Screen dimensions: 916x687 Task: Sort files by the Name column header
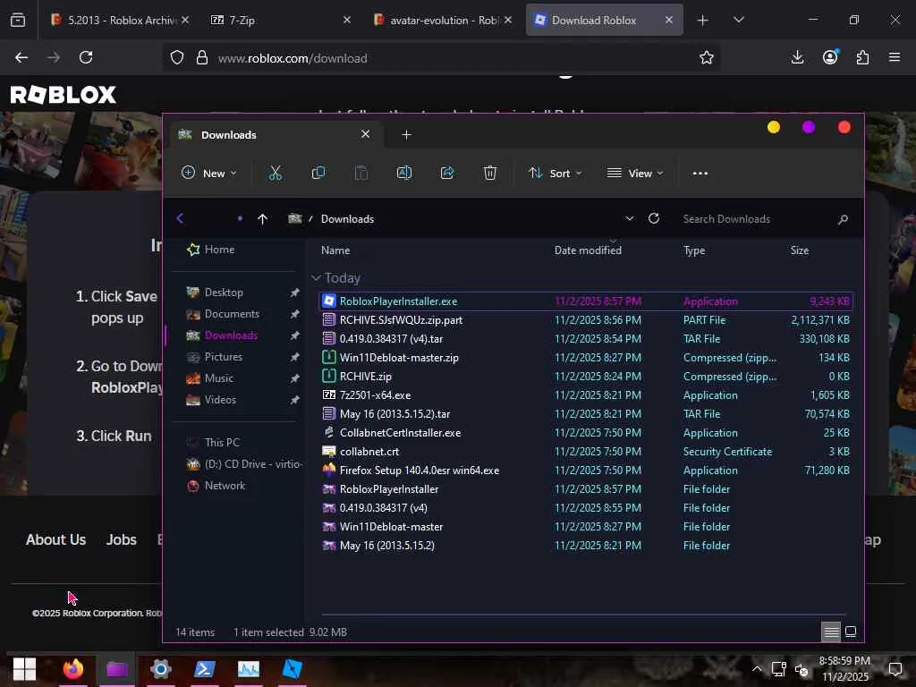(335, 250)
